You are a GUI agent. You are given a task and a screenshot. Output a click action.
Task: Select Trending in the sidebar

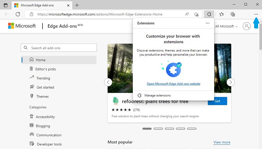[43, 78]
